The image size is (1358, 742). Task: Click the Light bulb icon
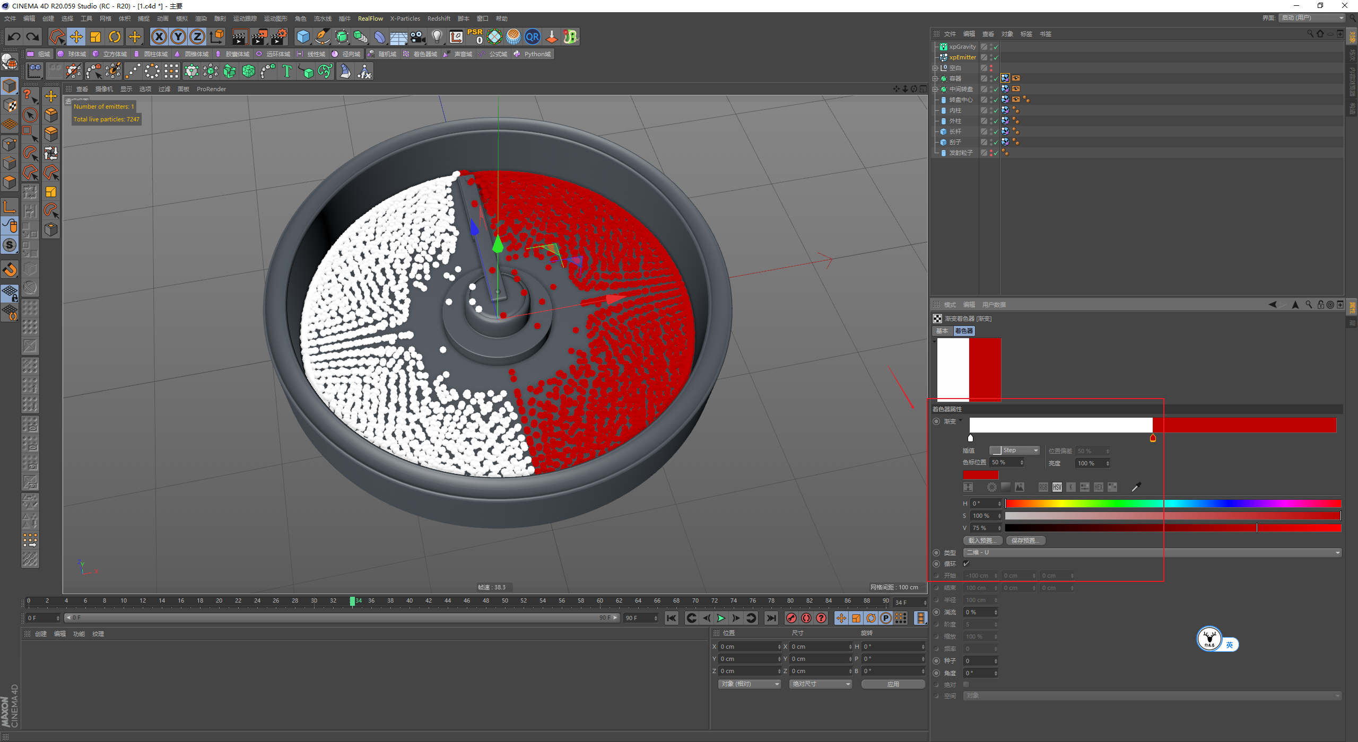tap(437, 37)
